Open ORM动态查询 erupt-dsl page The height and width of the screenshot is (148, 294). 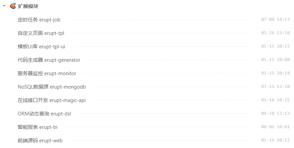tap(44, 113)
